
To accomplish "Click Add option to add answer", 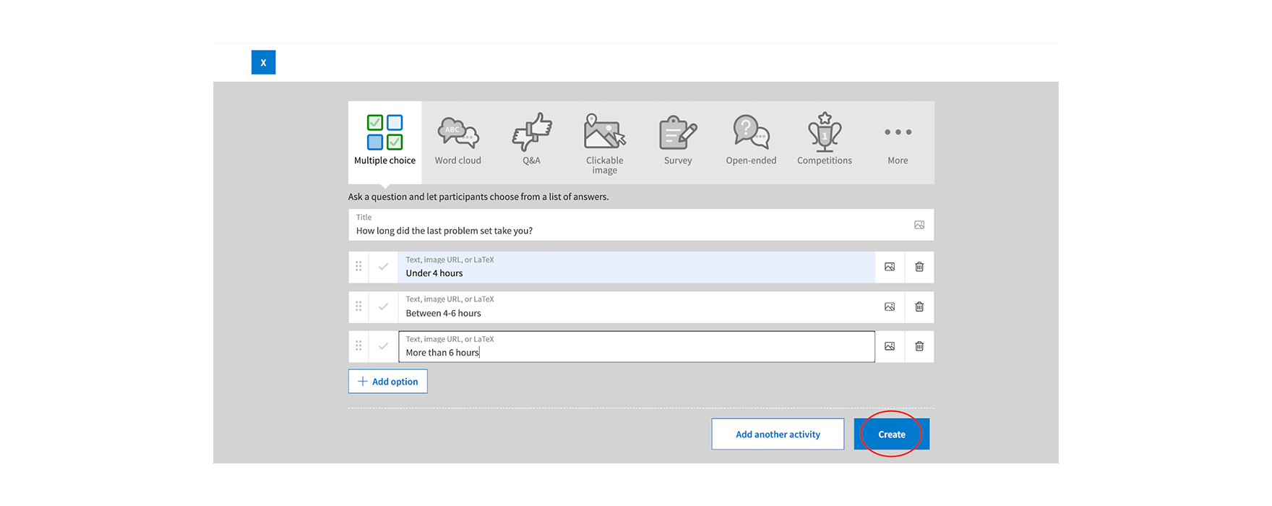I will pyautogui.click(x=388, y=382).
